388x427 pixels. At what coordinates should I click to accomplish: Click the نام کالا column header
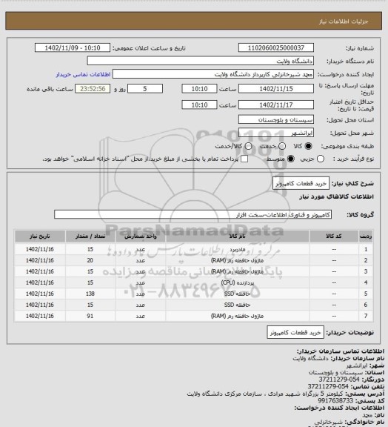(x=237, y=236)
